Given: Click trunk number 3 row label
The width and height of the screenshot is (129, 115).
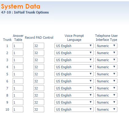Looking at the screenshot, I should [7, 60].
